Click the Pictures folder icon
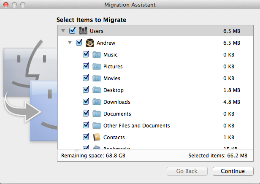This screenshot has width=260, height=184. click(x=97, y=66)
